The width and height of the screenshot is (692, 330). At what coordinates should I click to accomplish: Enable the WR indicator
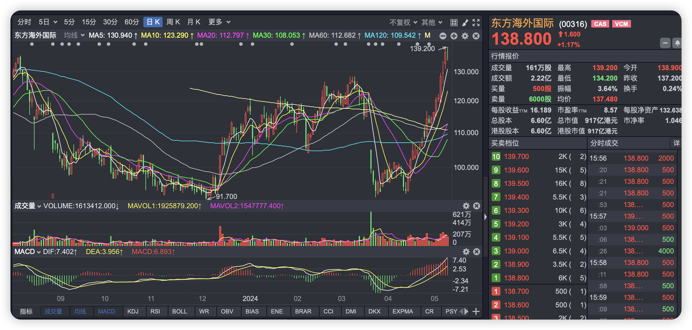coord(204,311)
